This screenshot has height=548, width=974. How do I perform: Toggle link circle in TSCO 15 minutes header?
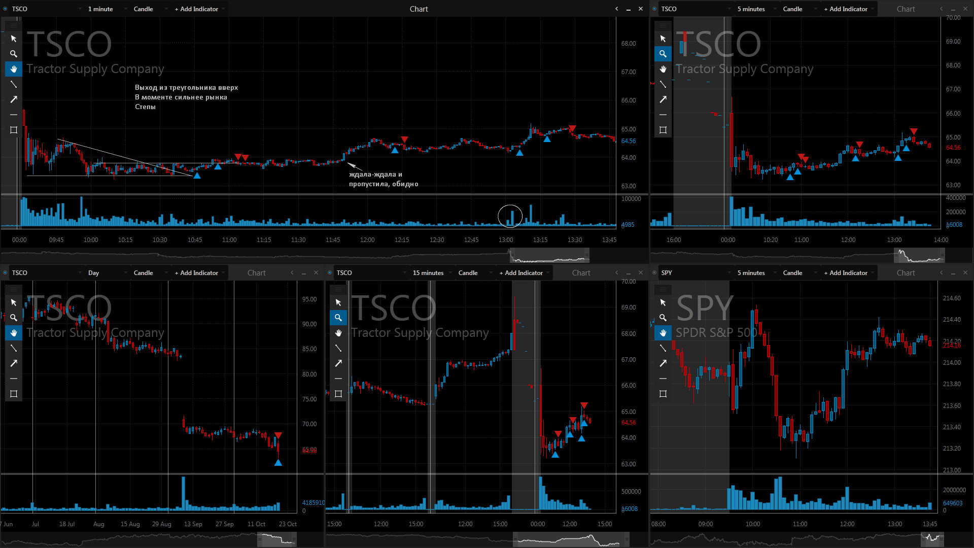330,272
